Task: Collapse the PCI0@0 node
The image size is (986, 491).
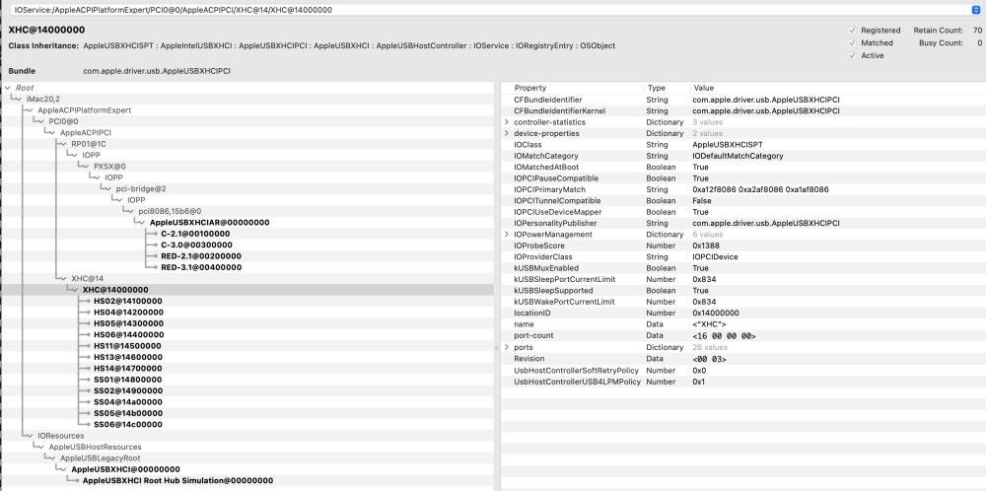Action: (40, 121)
